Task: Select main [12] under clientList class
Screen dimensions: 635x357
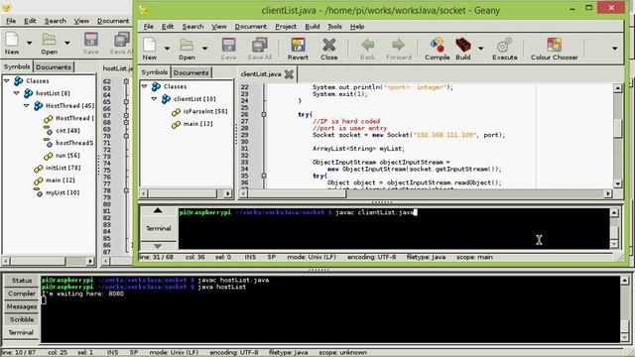Action: pyautogui.click(x=198, y=124)
